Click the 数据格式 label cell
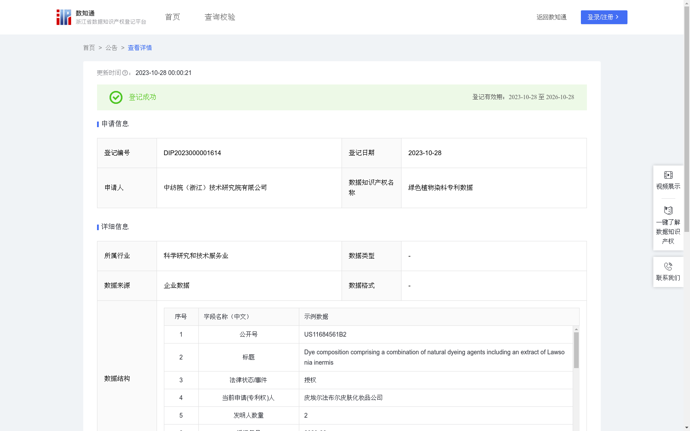The width and height of the screenshot is (690, 431). point(371,286)
